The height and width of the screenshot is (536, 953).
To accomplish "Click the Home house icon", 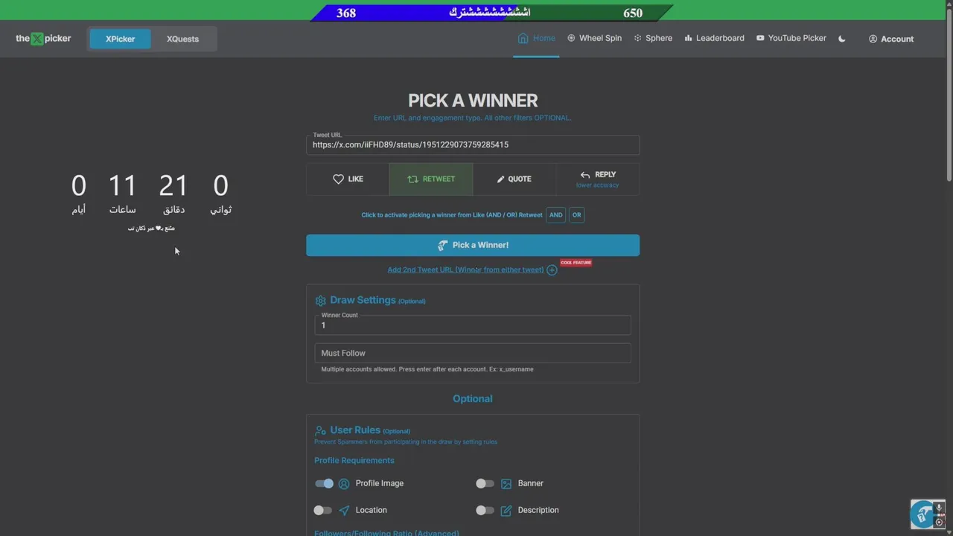I will 523,38.
